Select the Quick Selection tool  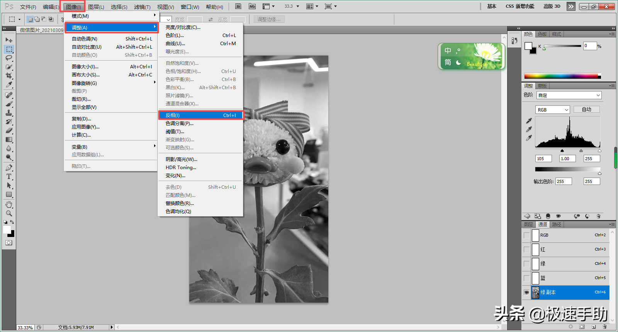coord(9,67)
